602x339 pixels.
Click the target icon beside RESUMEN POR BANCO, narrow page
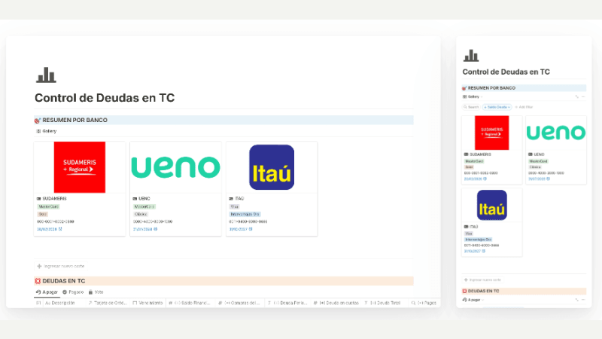464,88
